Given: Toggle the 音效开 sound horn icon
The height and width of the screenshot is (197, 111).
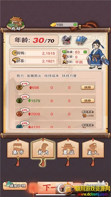Looking at the screenshot, I should click(67, 40).
